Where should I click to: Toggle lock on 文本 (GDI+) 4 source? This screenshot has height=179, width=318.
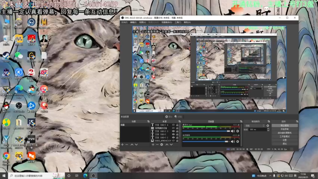[177, 125]
